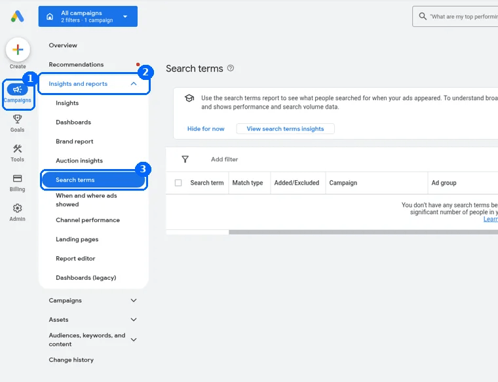Select Insights in the sidebar

tap(67, 103)
